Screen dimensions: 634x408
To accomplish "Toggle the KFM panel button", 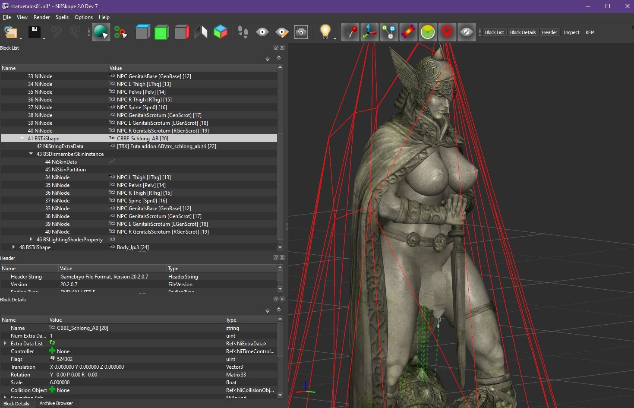I will coord(590,32).
